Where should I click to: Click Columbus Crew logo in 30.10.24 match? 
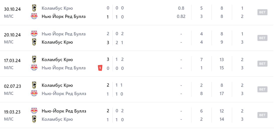tap(34, 8)
